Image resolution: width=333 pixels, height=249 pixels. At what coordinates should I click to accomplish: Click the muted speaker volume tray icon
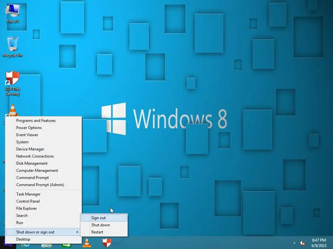pyautogui.click(x=302, y=243)
